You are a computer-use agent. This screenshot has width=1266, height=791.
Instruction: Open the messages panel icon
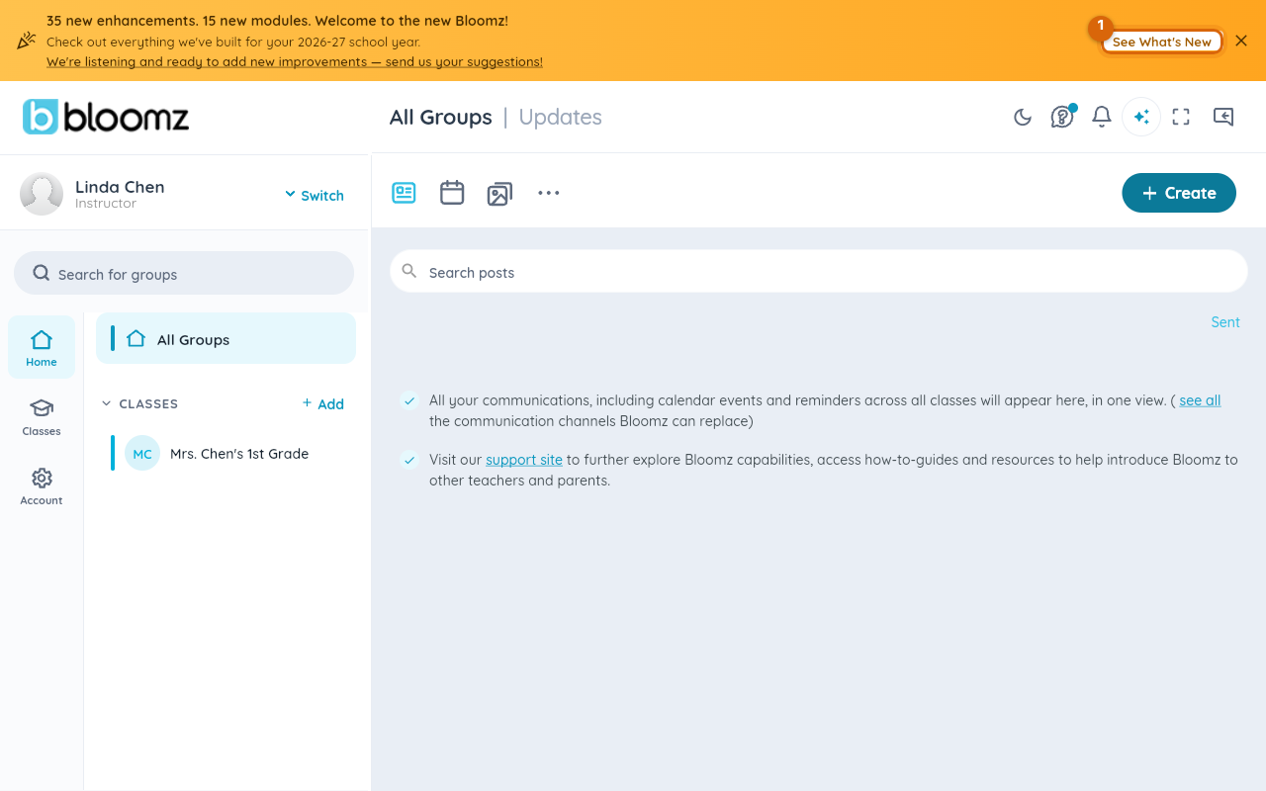pos(1223,117)
